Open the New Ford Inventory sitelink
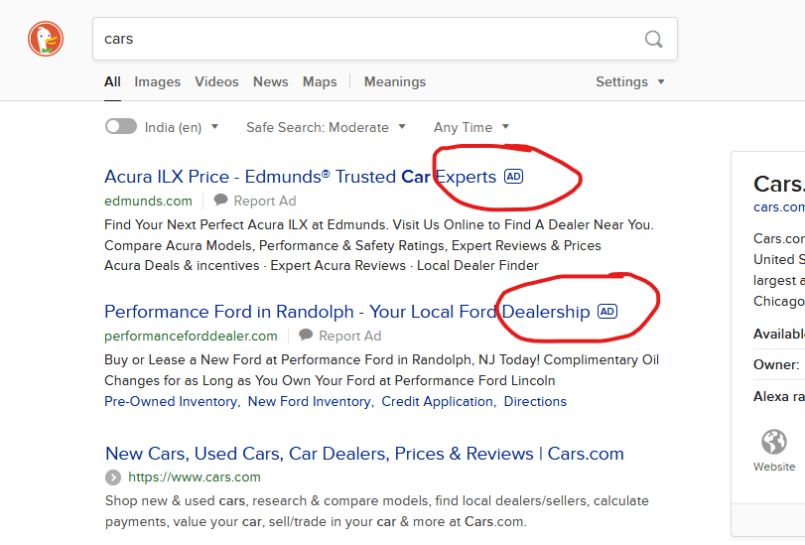805x545 pixels. (310, 401)
